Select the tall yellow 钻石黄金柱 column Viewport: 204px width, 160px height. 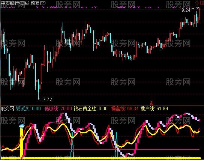[x=22, y=143]
